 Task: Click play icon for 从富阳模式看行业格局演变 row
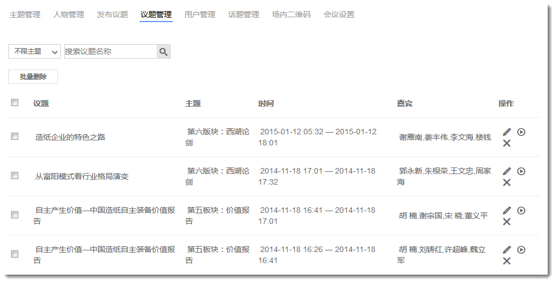tap(521, 171)
